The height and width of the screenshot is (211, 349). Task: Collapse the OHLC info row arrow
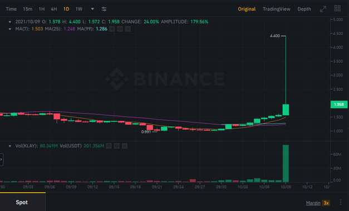pyautogui.click(x=10, y=22)
